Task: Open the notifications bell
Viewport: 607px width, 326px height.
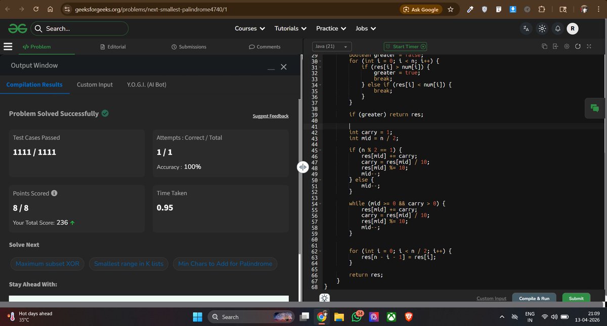Action: (x=557, y=29)
